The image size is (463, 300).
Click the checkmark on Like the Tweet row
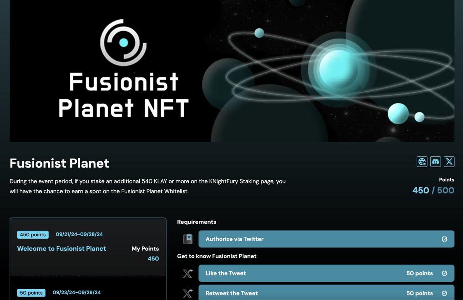[x=444, y=273]
